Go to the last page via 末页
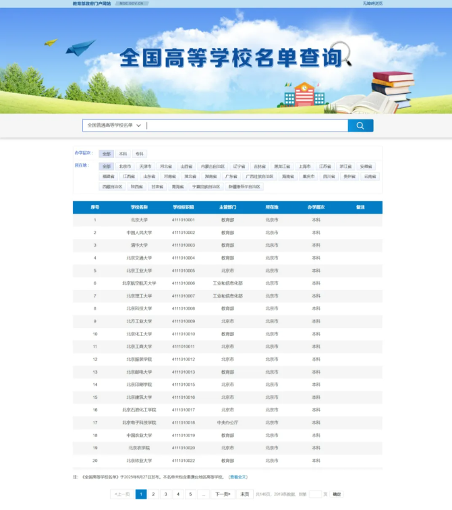Screen dimensions: 452x510 tap(244, 494)
